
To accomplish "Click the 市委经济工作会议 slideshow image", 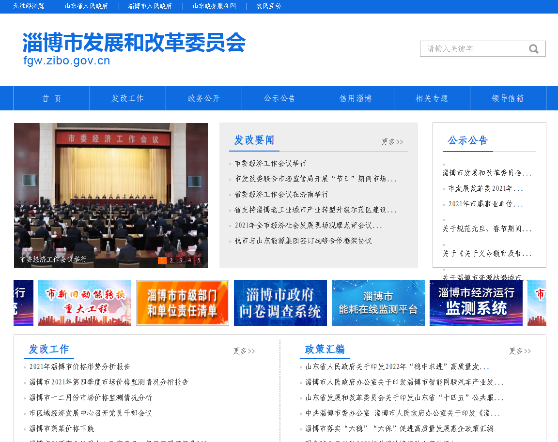I will 110,195.
